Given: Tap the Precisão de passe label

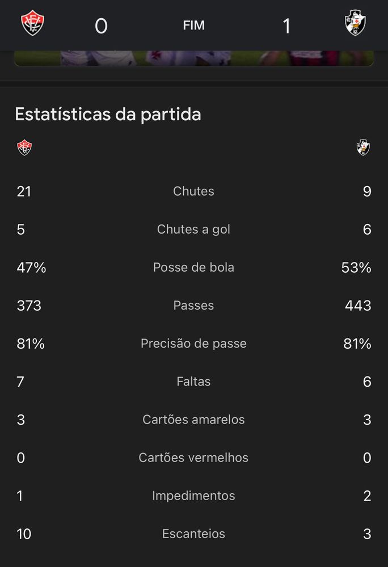Looking at the screenshot, I should (193, 344).
